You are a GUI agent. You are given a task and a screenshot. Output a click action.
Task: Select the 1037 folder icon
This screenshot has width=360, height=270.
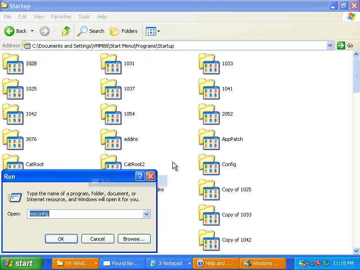point(111,89)
